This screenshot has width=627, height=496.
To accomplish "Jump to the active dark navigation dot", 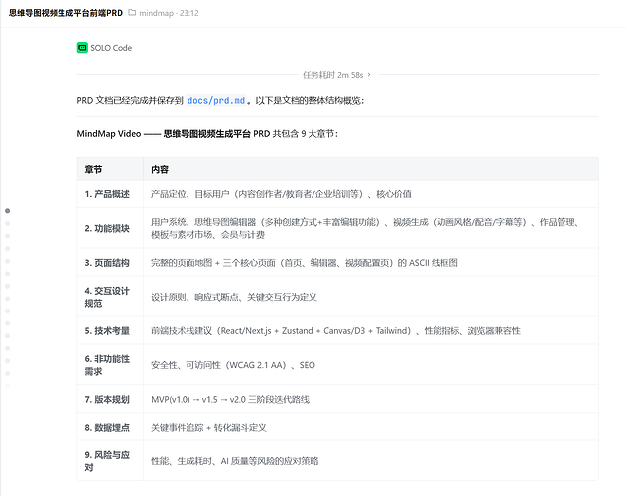I will click(7, 211).
